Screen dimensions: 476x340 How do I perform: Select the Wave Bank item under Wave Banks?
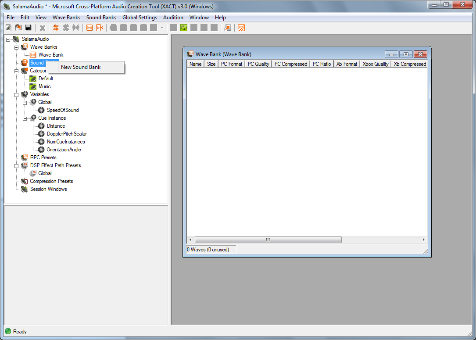click(51, 55)
